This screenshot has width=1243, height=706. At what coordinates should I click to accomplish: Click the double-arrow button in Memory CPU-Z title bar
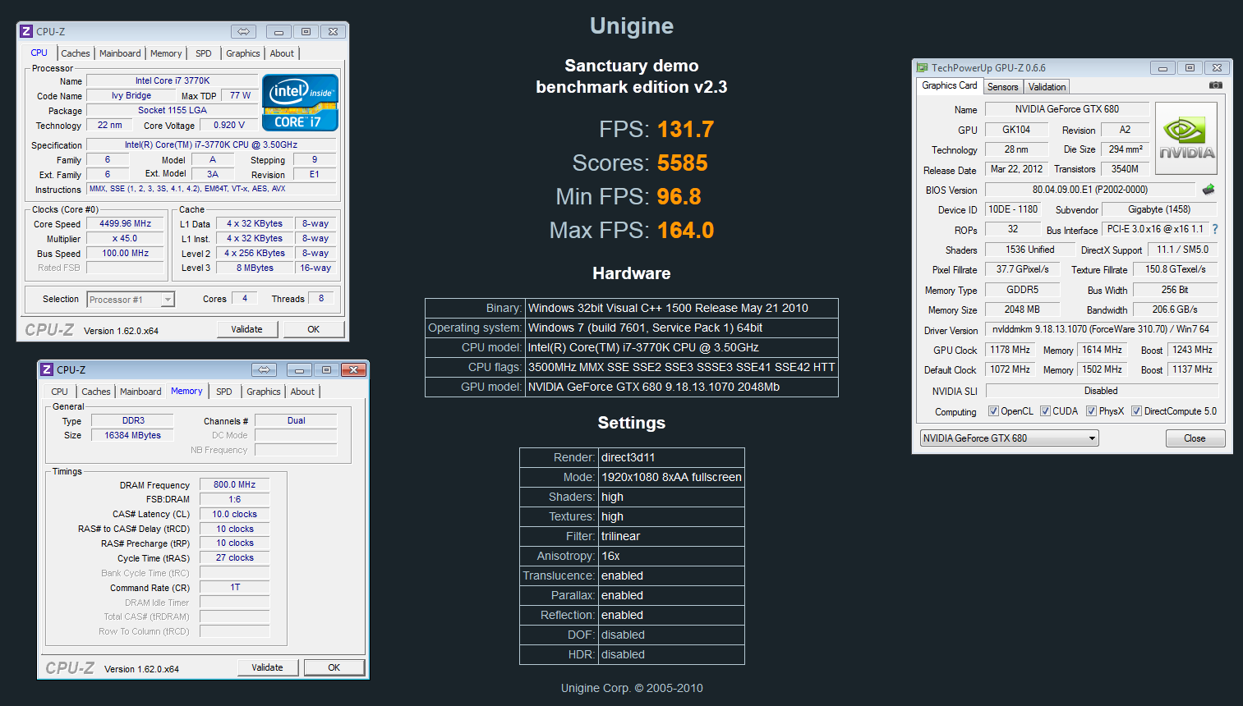(264, 369)
